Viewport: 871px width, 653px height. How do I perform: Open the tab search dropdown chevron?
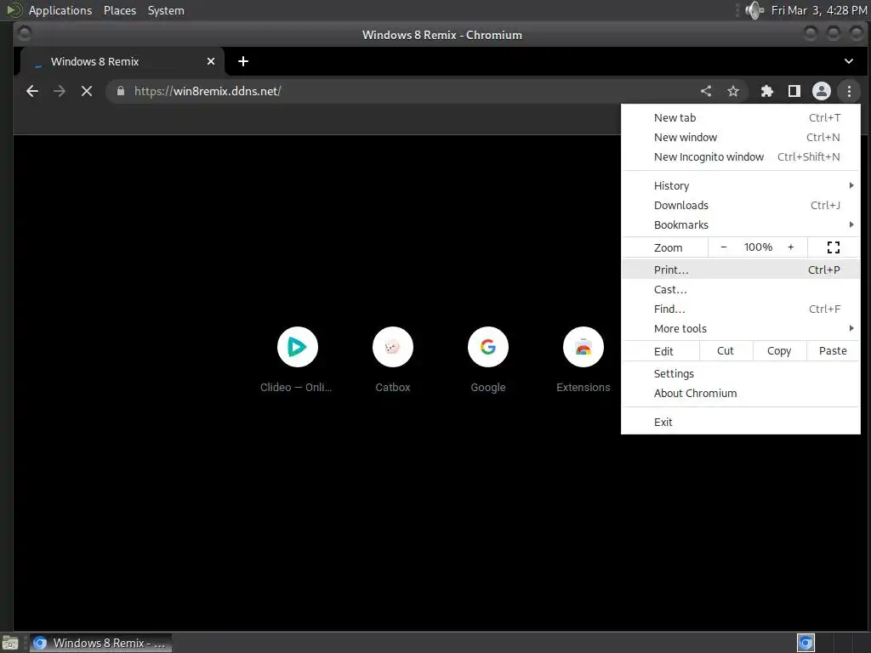[849, 61]
